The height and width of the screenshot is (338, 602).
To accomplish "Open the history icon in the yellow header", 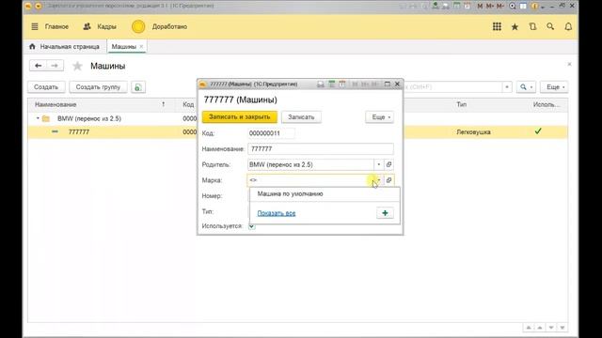I will (x=532, y=26).
